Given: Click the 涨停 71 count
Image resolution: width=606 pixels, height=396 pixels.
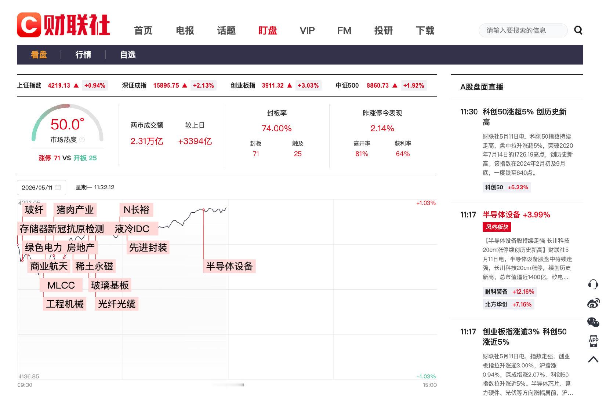Looking at the screenshot, I should tap(49, 158).
